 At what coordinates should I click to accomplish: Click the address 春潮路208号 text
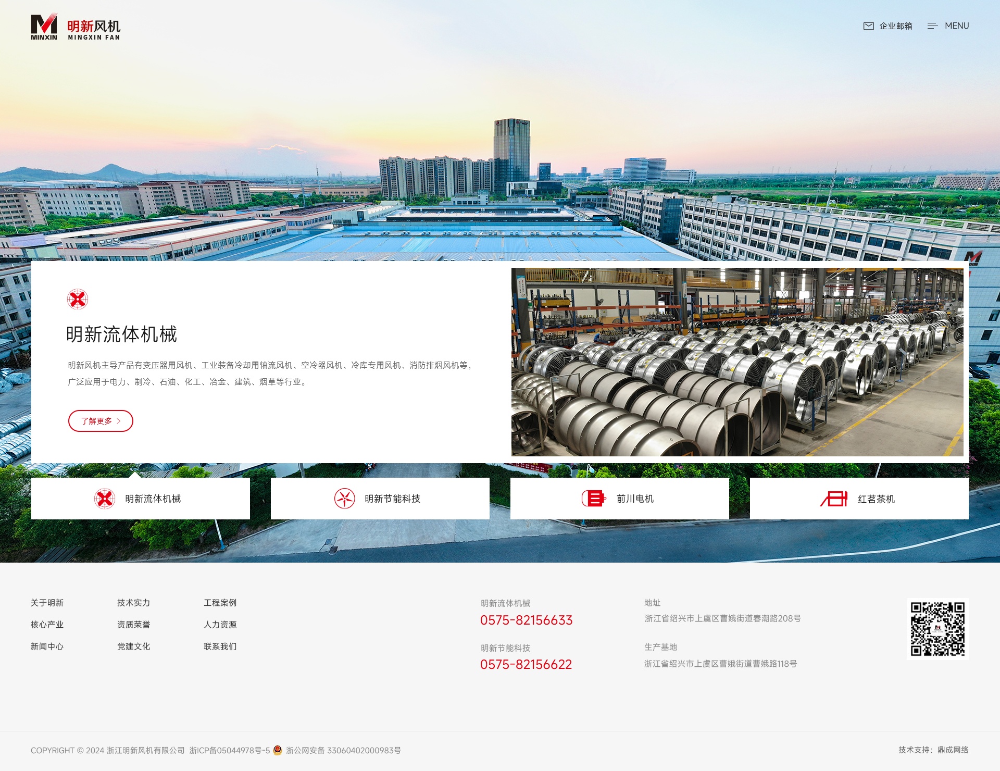pos(722,618)
